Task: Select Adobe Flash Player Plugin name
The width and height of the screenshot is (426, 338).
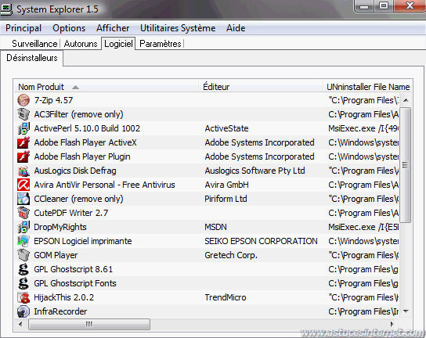Action: click(x=82, y=156)
